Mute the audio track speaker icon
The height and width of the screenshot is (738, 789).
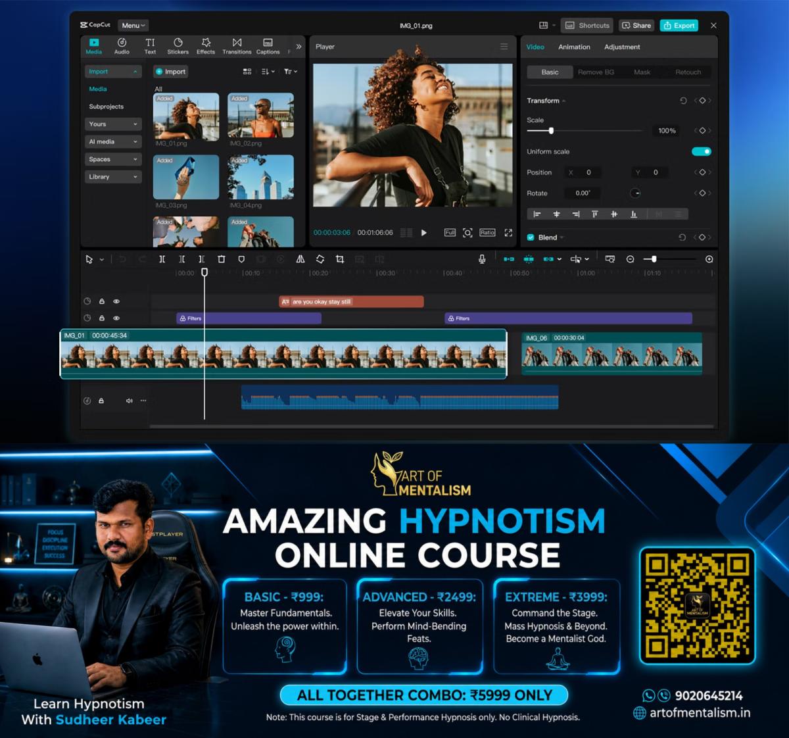(129, 401)
